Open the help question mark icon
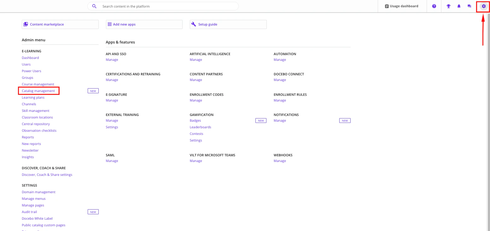 pyautogui.click(x=434, y=6)
